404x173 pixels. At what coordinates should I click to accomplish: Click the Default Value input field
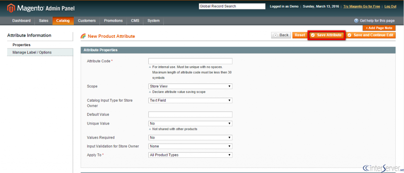coord(190,115)
